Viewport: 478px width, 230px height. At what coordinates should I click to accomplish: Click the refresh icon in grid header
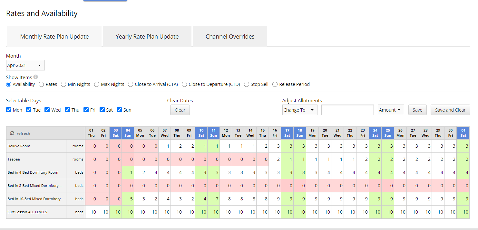(x=12, y=133)
